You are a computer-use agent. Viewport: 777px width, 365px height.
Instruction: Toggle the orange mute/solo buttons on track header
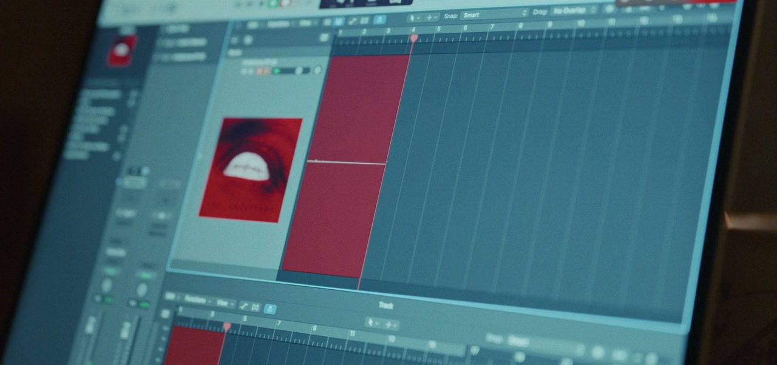[x=262, y=72]
